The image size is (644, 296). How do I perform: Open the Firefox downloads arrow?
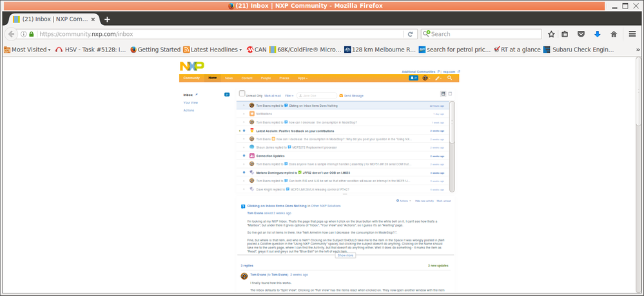tap(598, 34)
